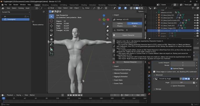
Task: Click the pan view hand icon
Action: click(x=108, y=31)
